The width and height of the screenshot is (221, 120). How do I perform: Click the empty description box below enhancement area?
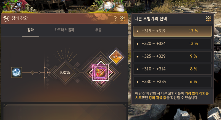point(65,112)
